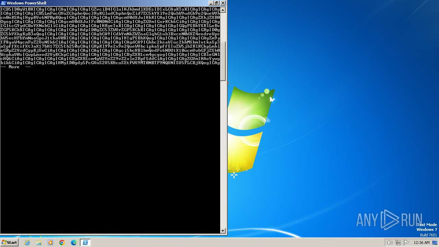Click the PowerShell scrollbar up arrow
The height and width of the screenshot is (247, 439).
coord(223,10)
